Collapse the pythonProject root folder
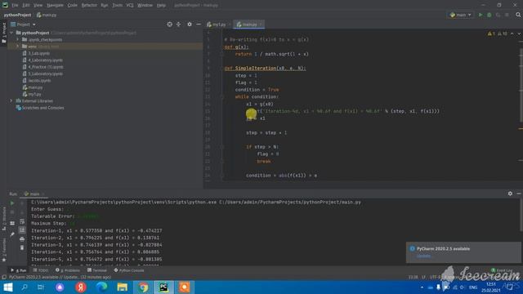This screenshot has width=523, height=294. pos(11,33)
